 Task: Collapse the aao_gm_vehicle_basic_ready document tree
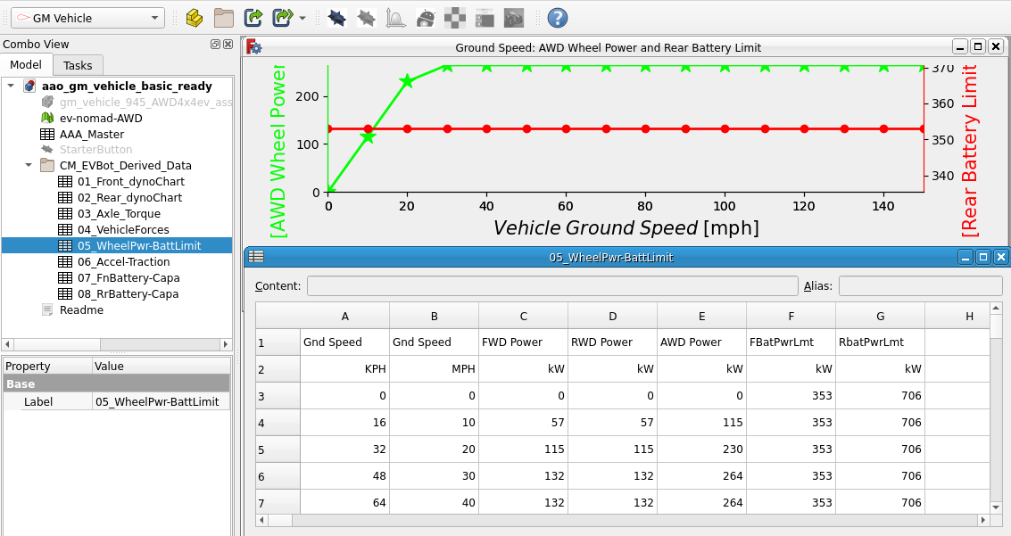[x=11, y=87]
